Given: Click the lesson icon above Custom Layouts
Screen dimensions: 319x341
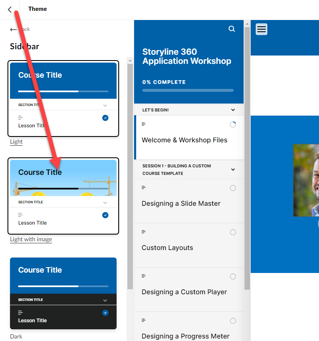Looking at the screenshot, I should [143, 232].
